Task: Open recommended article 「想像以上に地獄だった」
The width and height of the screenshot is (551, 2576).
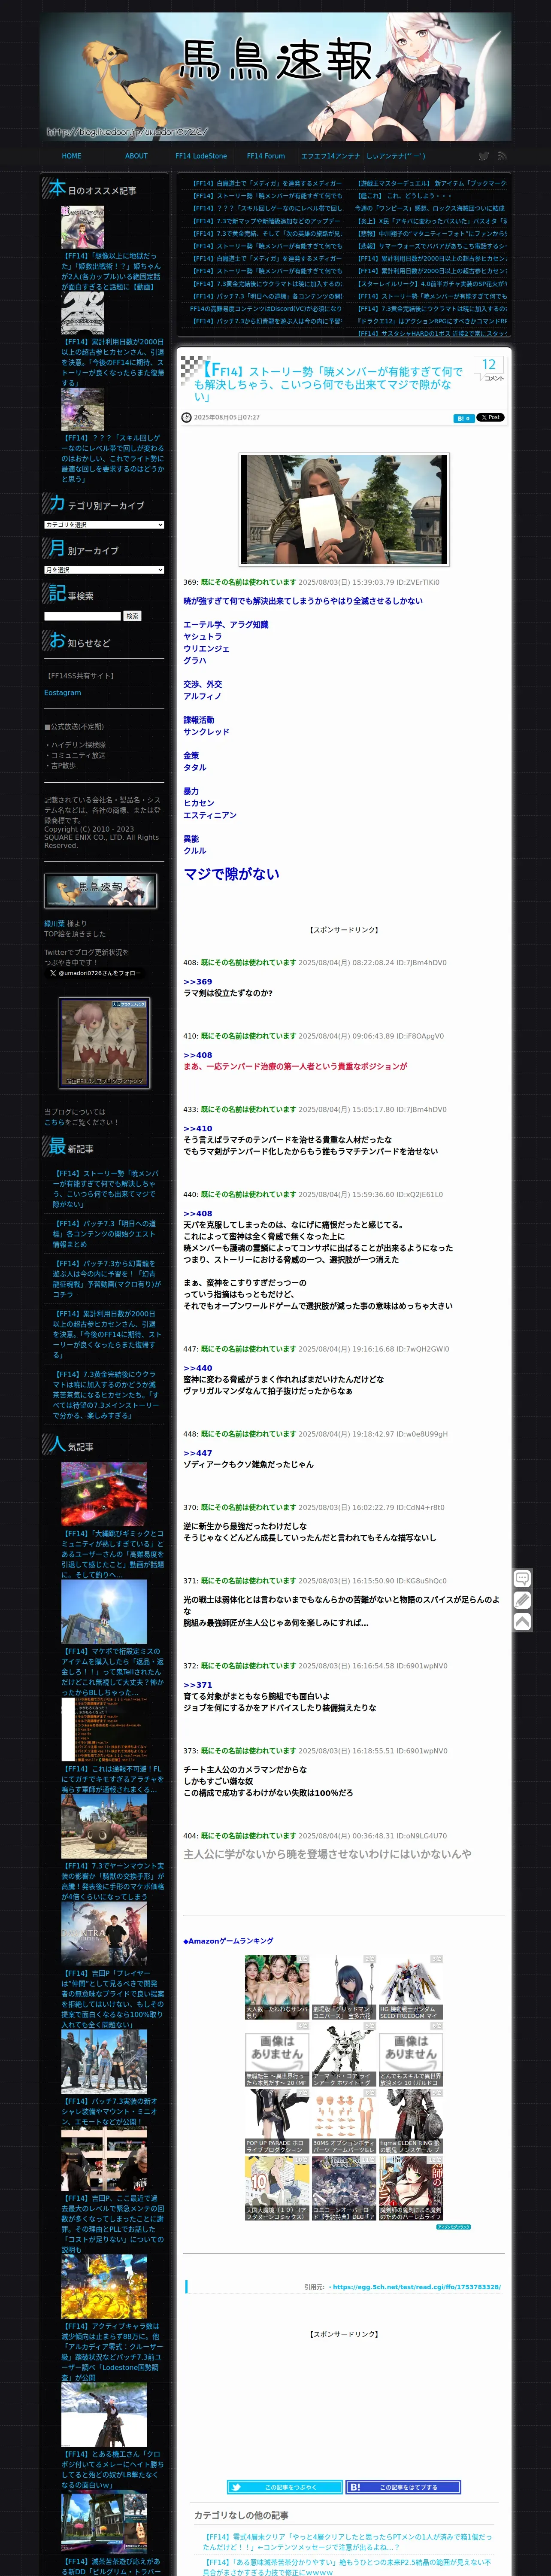Action: 112,271
